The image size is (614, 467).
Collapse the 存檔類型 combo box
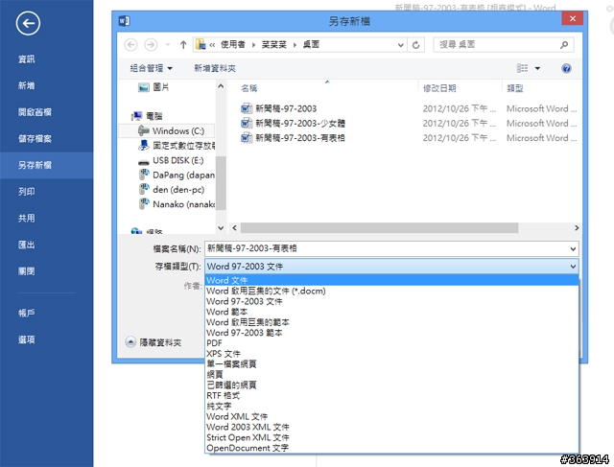(573, 267)
